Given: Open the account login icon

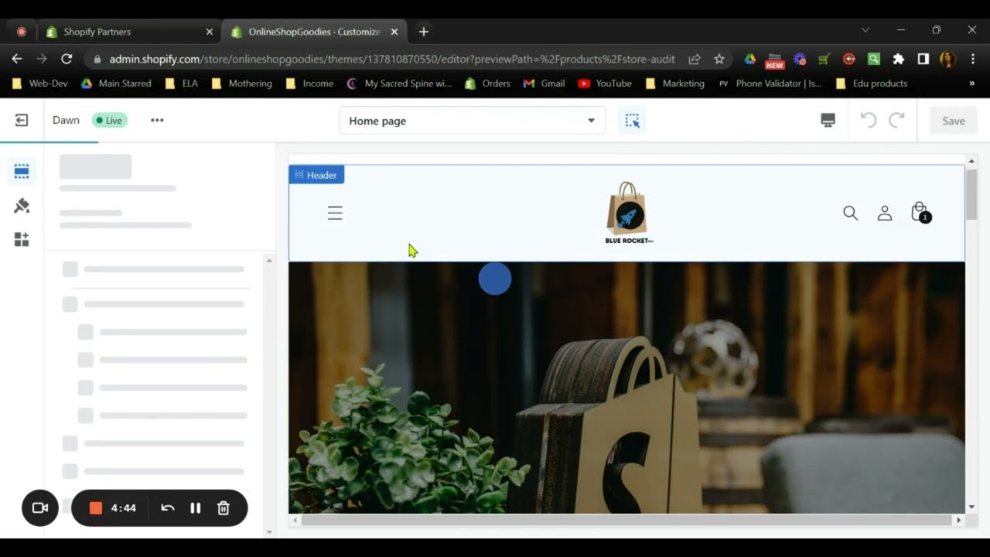Looking at the screenshot, I should 885,213.
